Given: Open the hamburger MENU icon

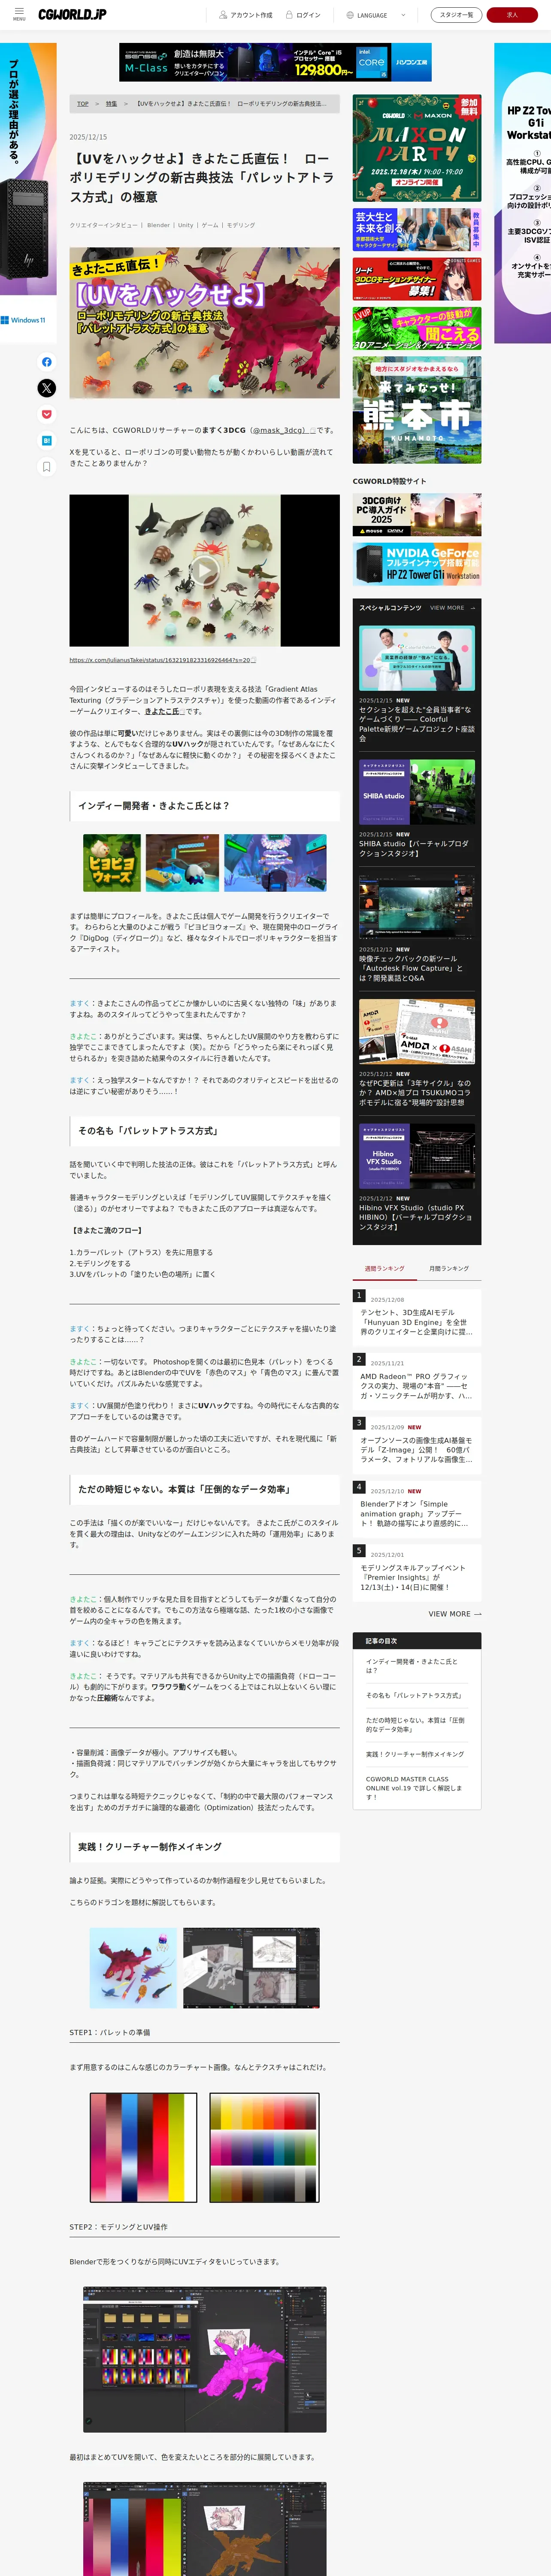Looking at the screenshot, I should point(19,14).
